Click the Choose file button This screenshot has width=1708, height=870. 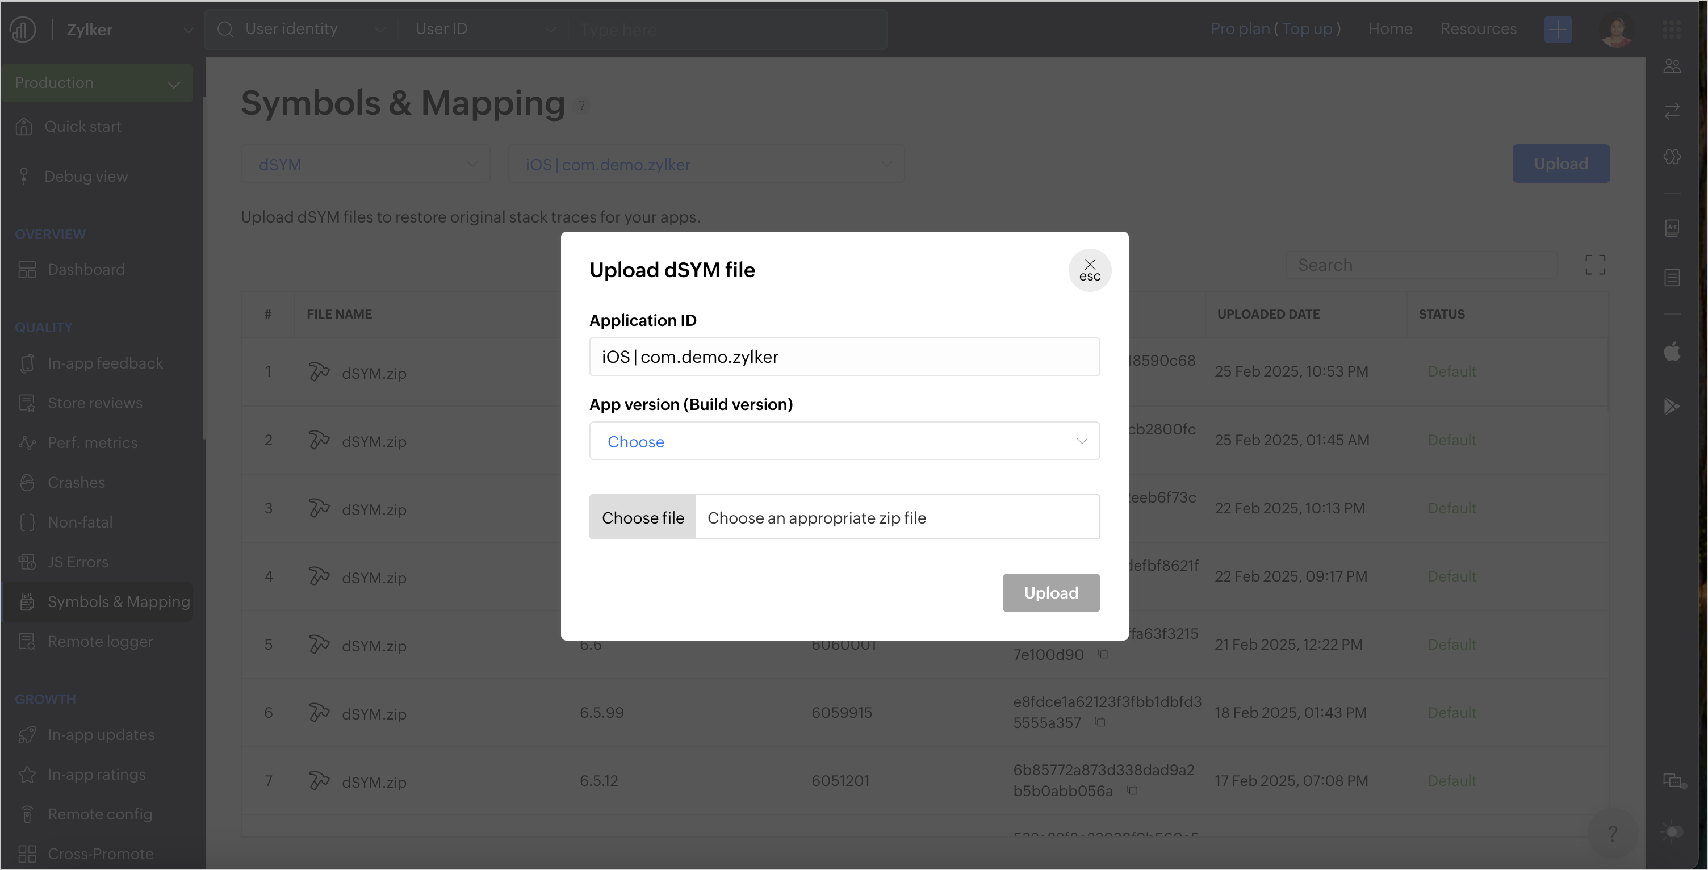click(643, 517)
